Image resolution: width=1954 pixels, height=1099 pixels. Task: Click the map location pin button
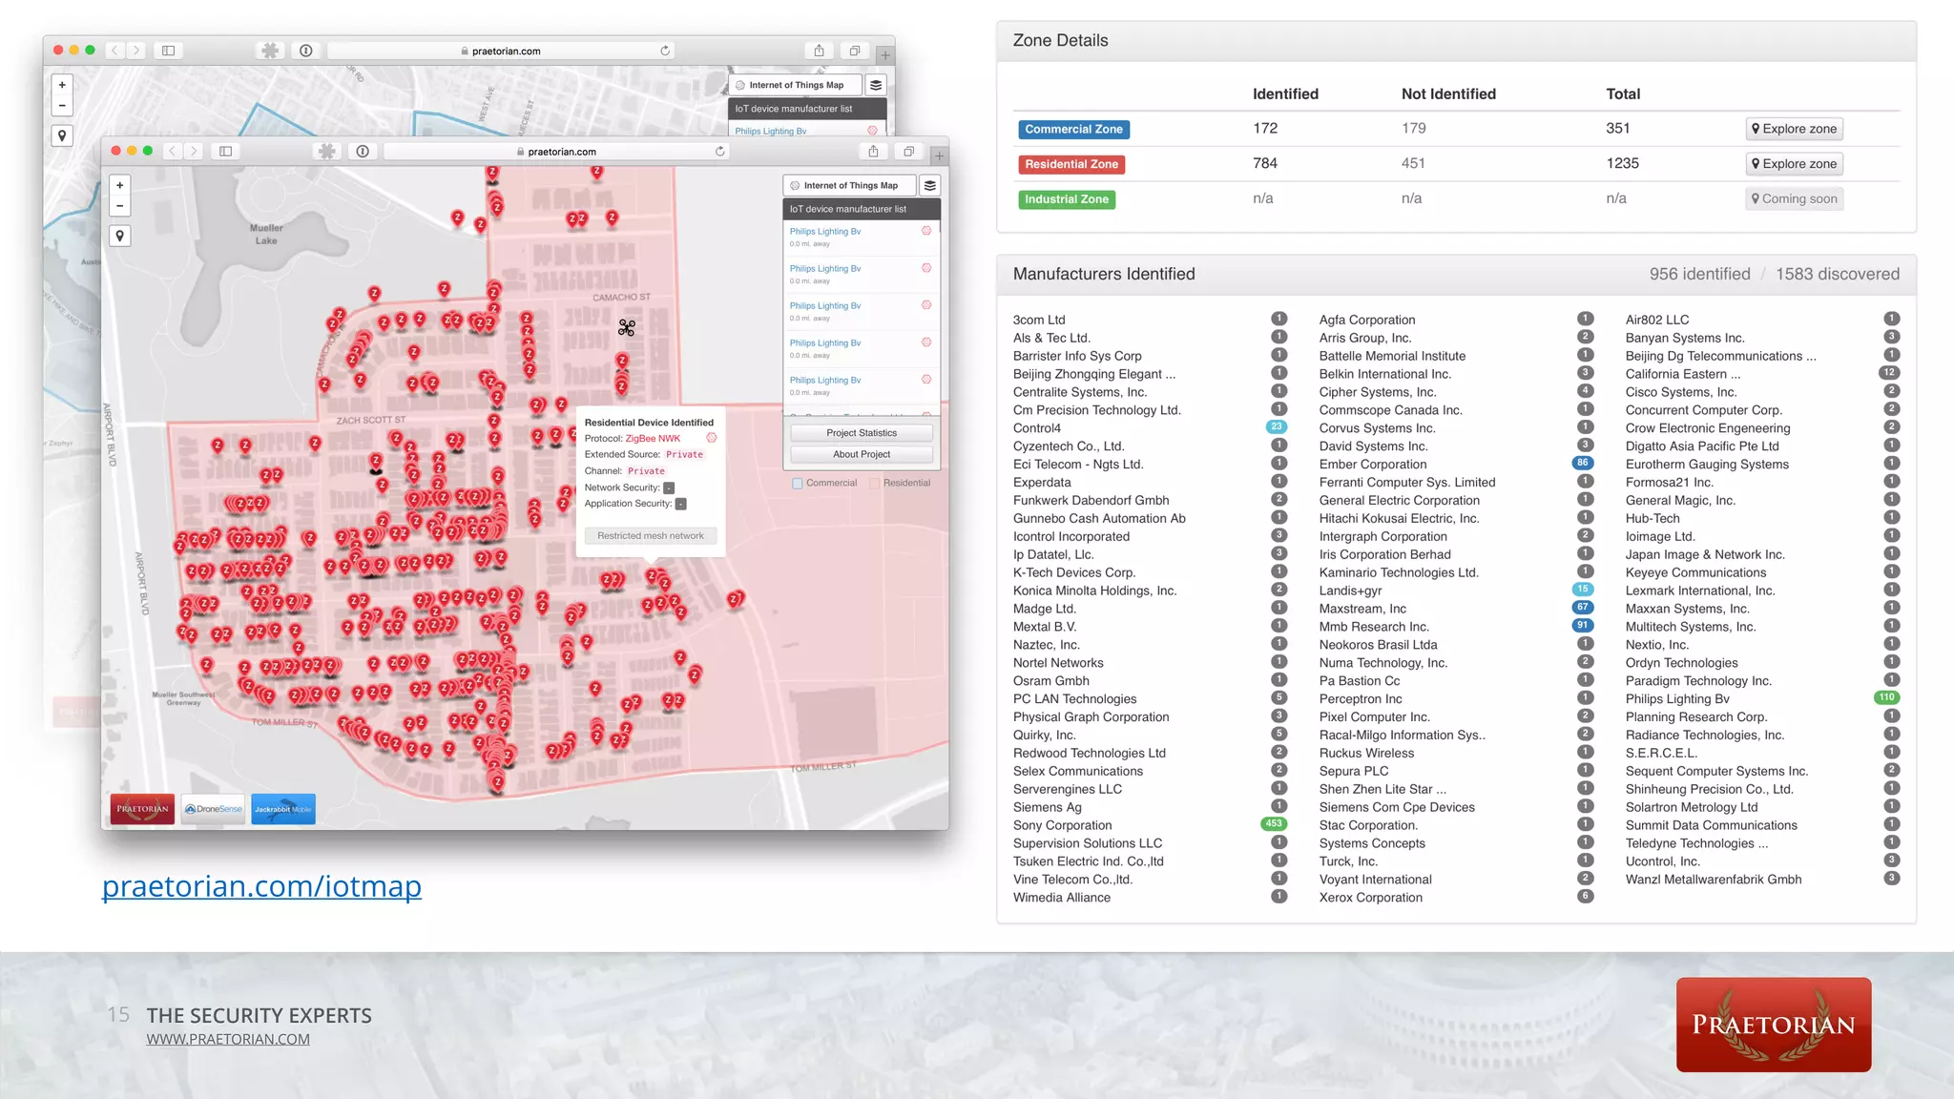point(119,236)
